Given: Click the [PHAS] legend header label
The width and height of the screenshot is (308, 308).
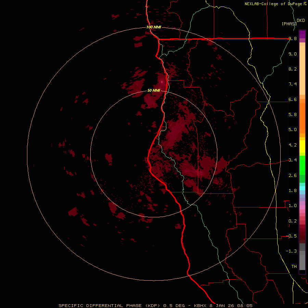Looking at the screenshot, I should click(x=289, y=24).
